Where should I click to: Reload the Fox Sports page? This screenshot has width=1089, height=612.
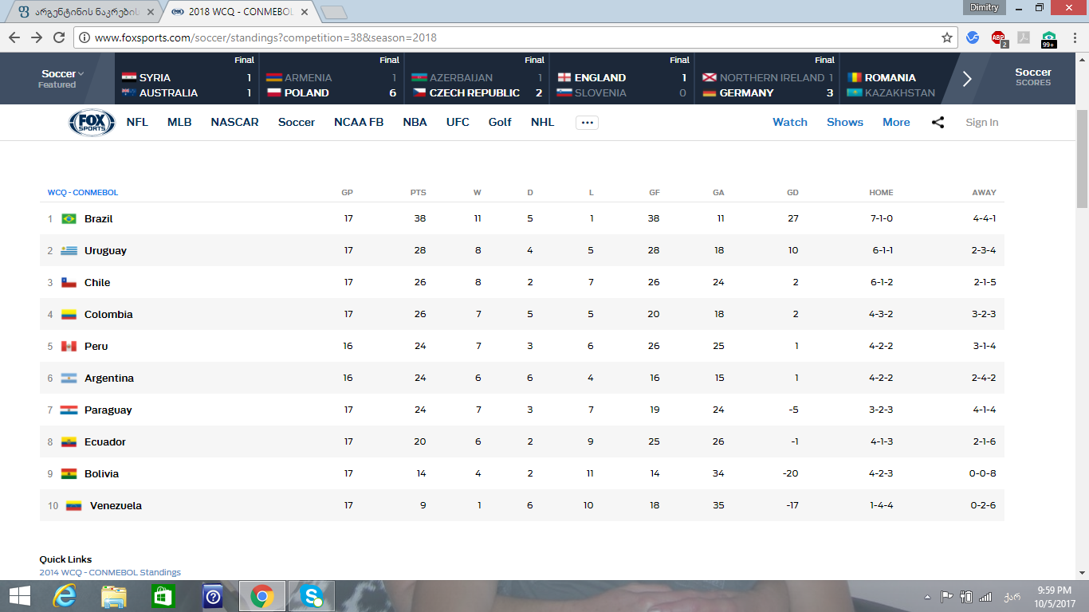[59, 37]
